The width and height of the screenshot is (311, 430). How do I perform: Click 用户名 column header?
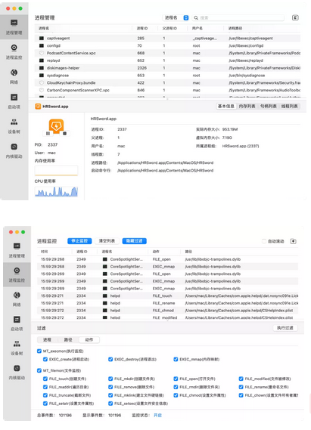(197, 28)
